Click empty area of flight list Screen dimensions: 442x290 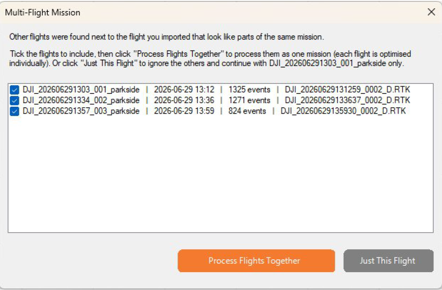click(220, 175)
